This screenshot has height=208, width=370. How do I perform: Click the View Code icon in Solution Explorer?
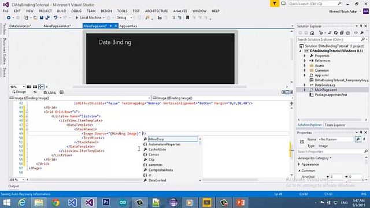356,33
